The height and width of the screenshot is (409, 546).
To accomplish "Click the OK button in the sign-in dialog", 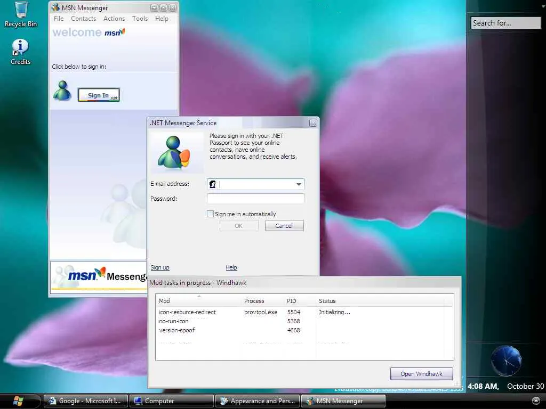I will (239, 226).
